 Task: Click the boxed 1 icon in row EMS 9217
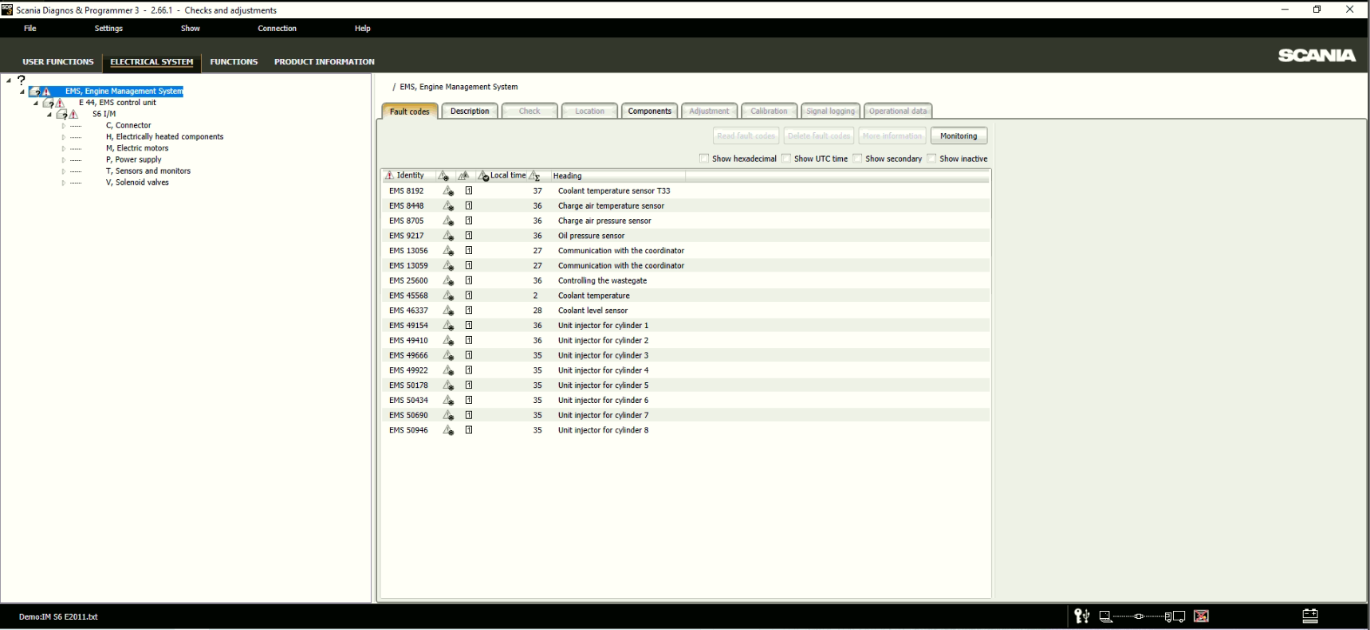pyautogui.click(x=469, y=236)
